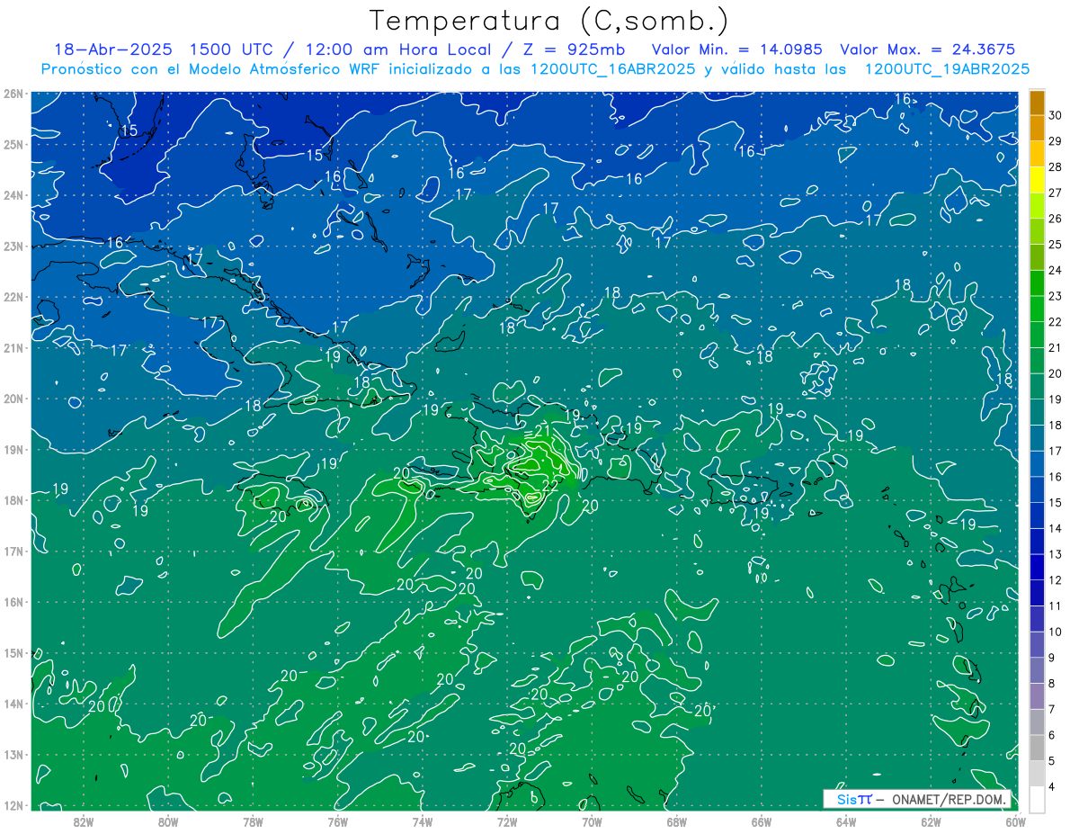Click the color scale label '26'
The image size is (1079, 834).
coord(1055,219)
